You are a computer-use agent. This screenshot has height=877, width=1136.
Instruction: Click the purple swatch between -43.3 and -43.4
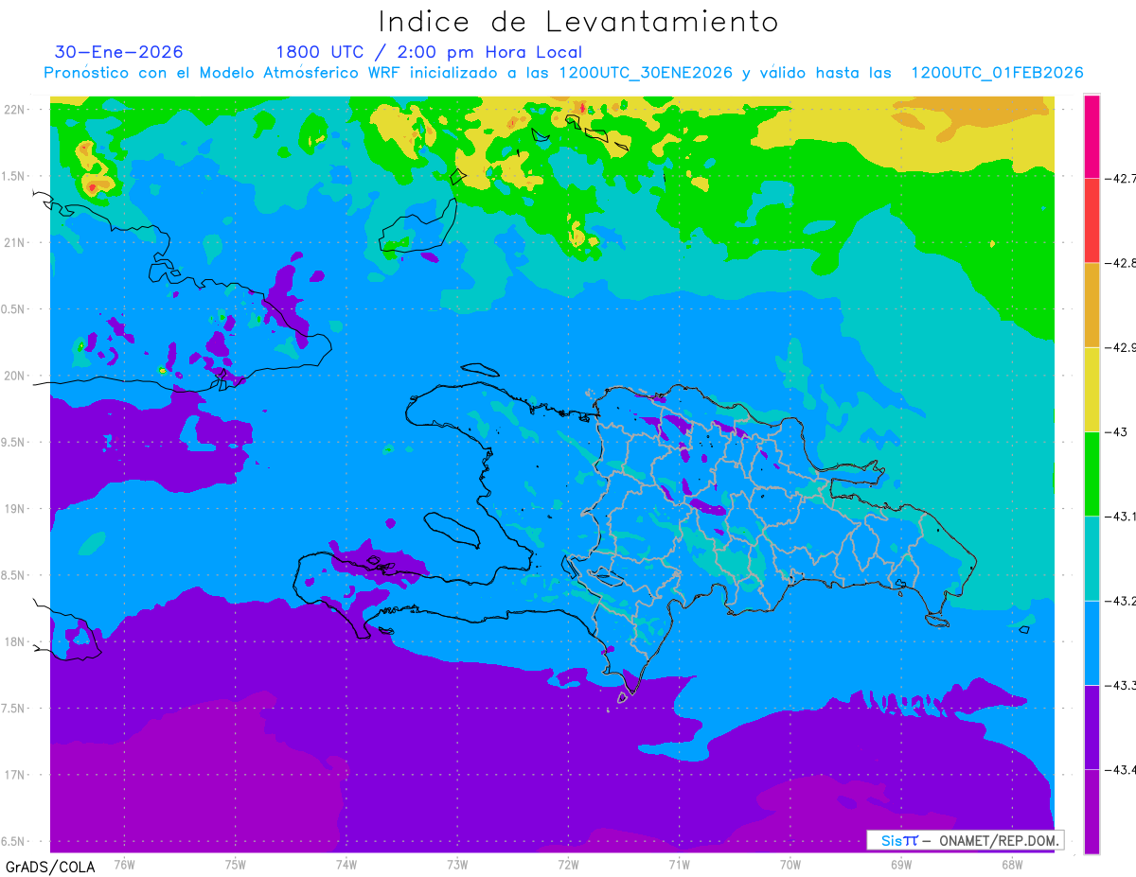click(x=1092, y=728)
